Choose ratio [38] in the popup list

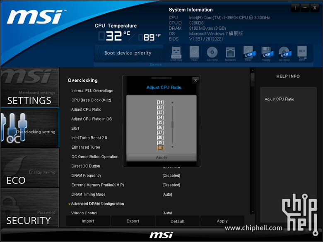pyautogui.click(x=160, y=138)
